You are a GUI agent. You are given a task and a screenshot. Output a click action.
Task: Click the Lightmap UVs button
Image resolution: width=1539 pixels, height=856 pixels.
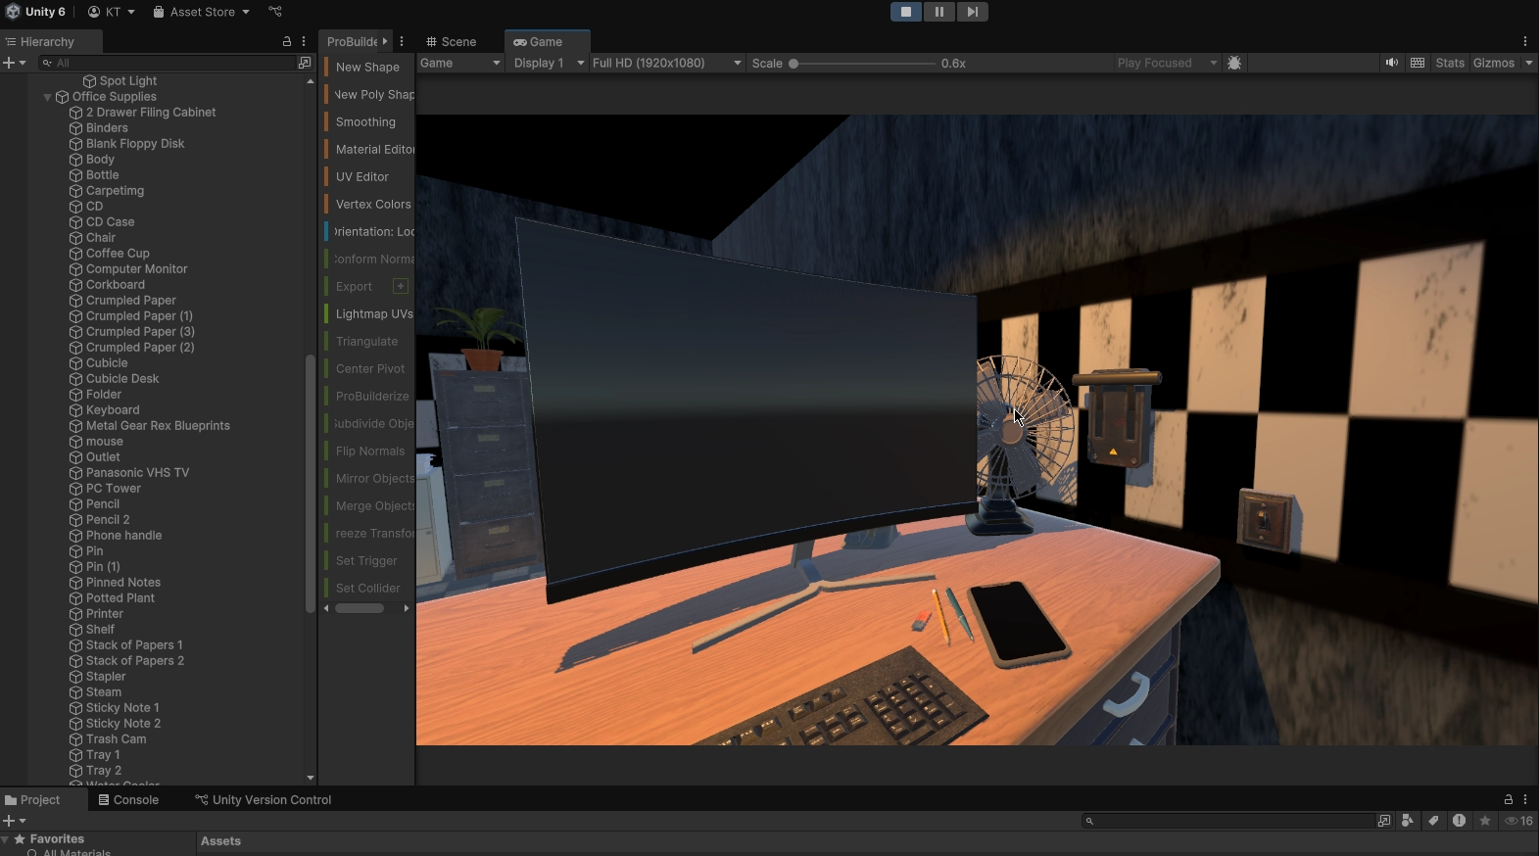pos(369,314)
